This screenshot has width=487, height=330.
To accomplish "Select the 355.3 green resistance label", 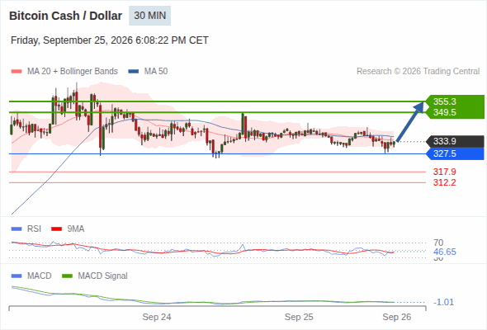I will 445,101.
